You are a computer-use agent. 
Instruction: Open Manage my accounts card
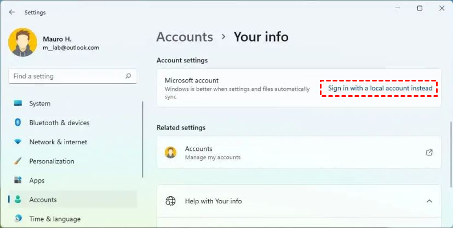299,153
